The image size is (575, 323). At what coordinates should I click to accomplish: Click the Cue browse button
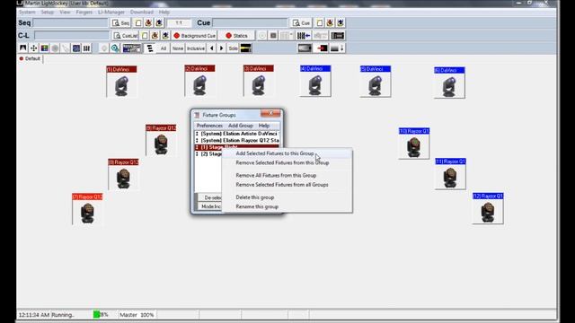point(302,23)
